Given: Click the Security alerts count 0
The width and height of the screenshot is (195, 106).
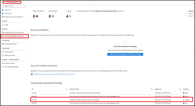Looking at the screenshot, I should pyautogui.click(x=50, y=16).
